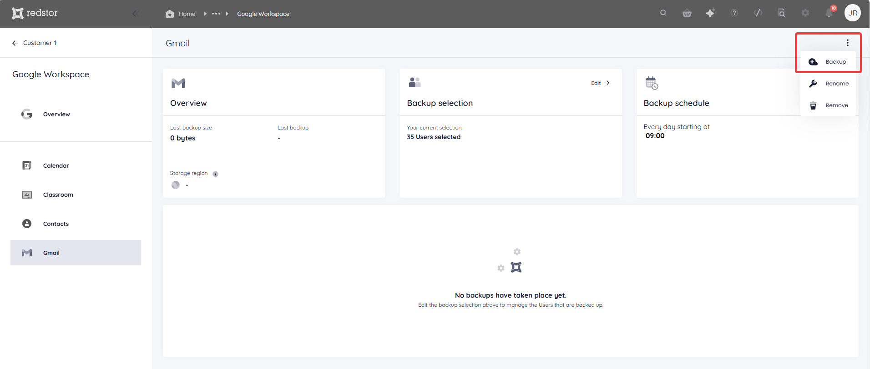Click the Gmail page heading
870x369 pixels.
click(177, 43)
